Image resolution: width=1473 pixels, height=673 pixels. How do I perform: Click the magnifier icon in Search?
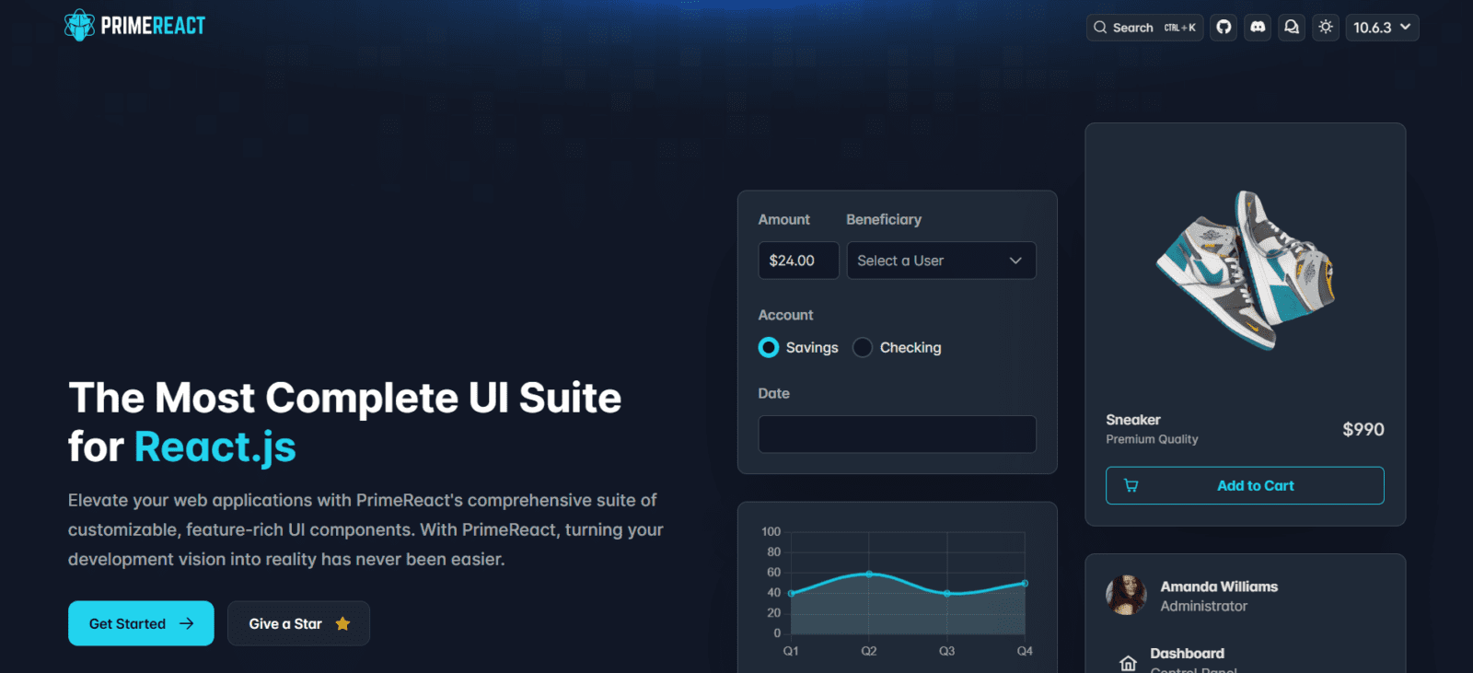click(1100, 28)
